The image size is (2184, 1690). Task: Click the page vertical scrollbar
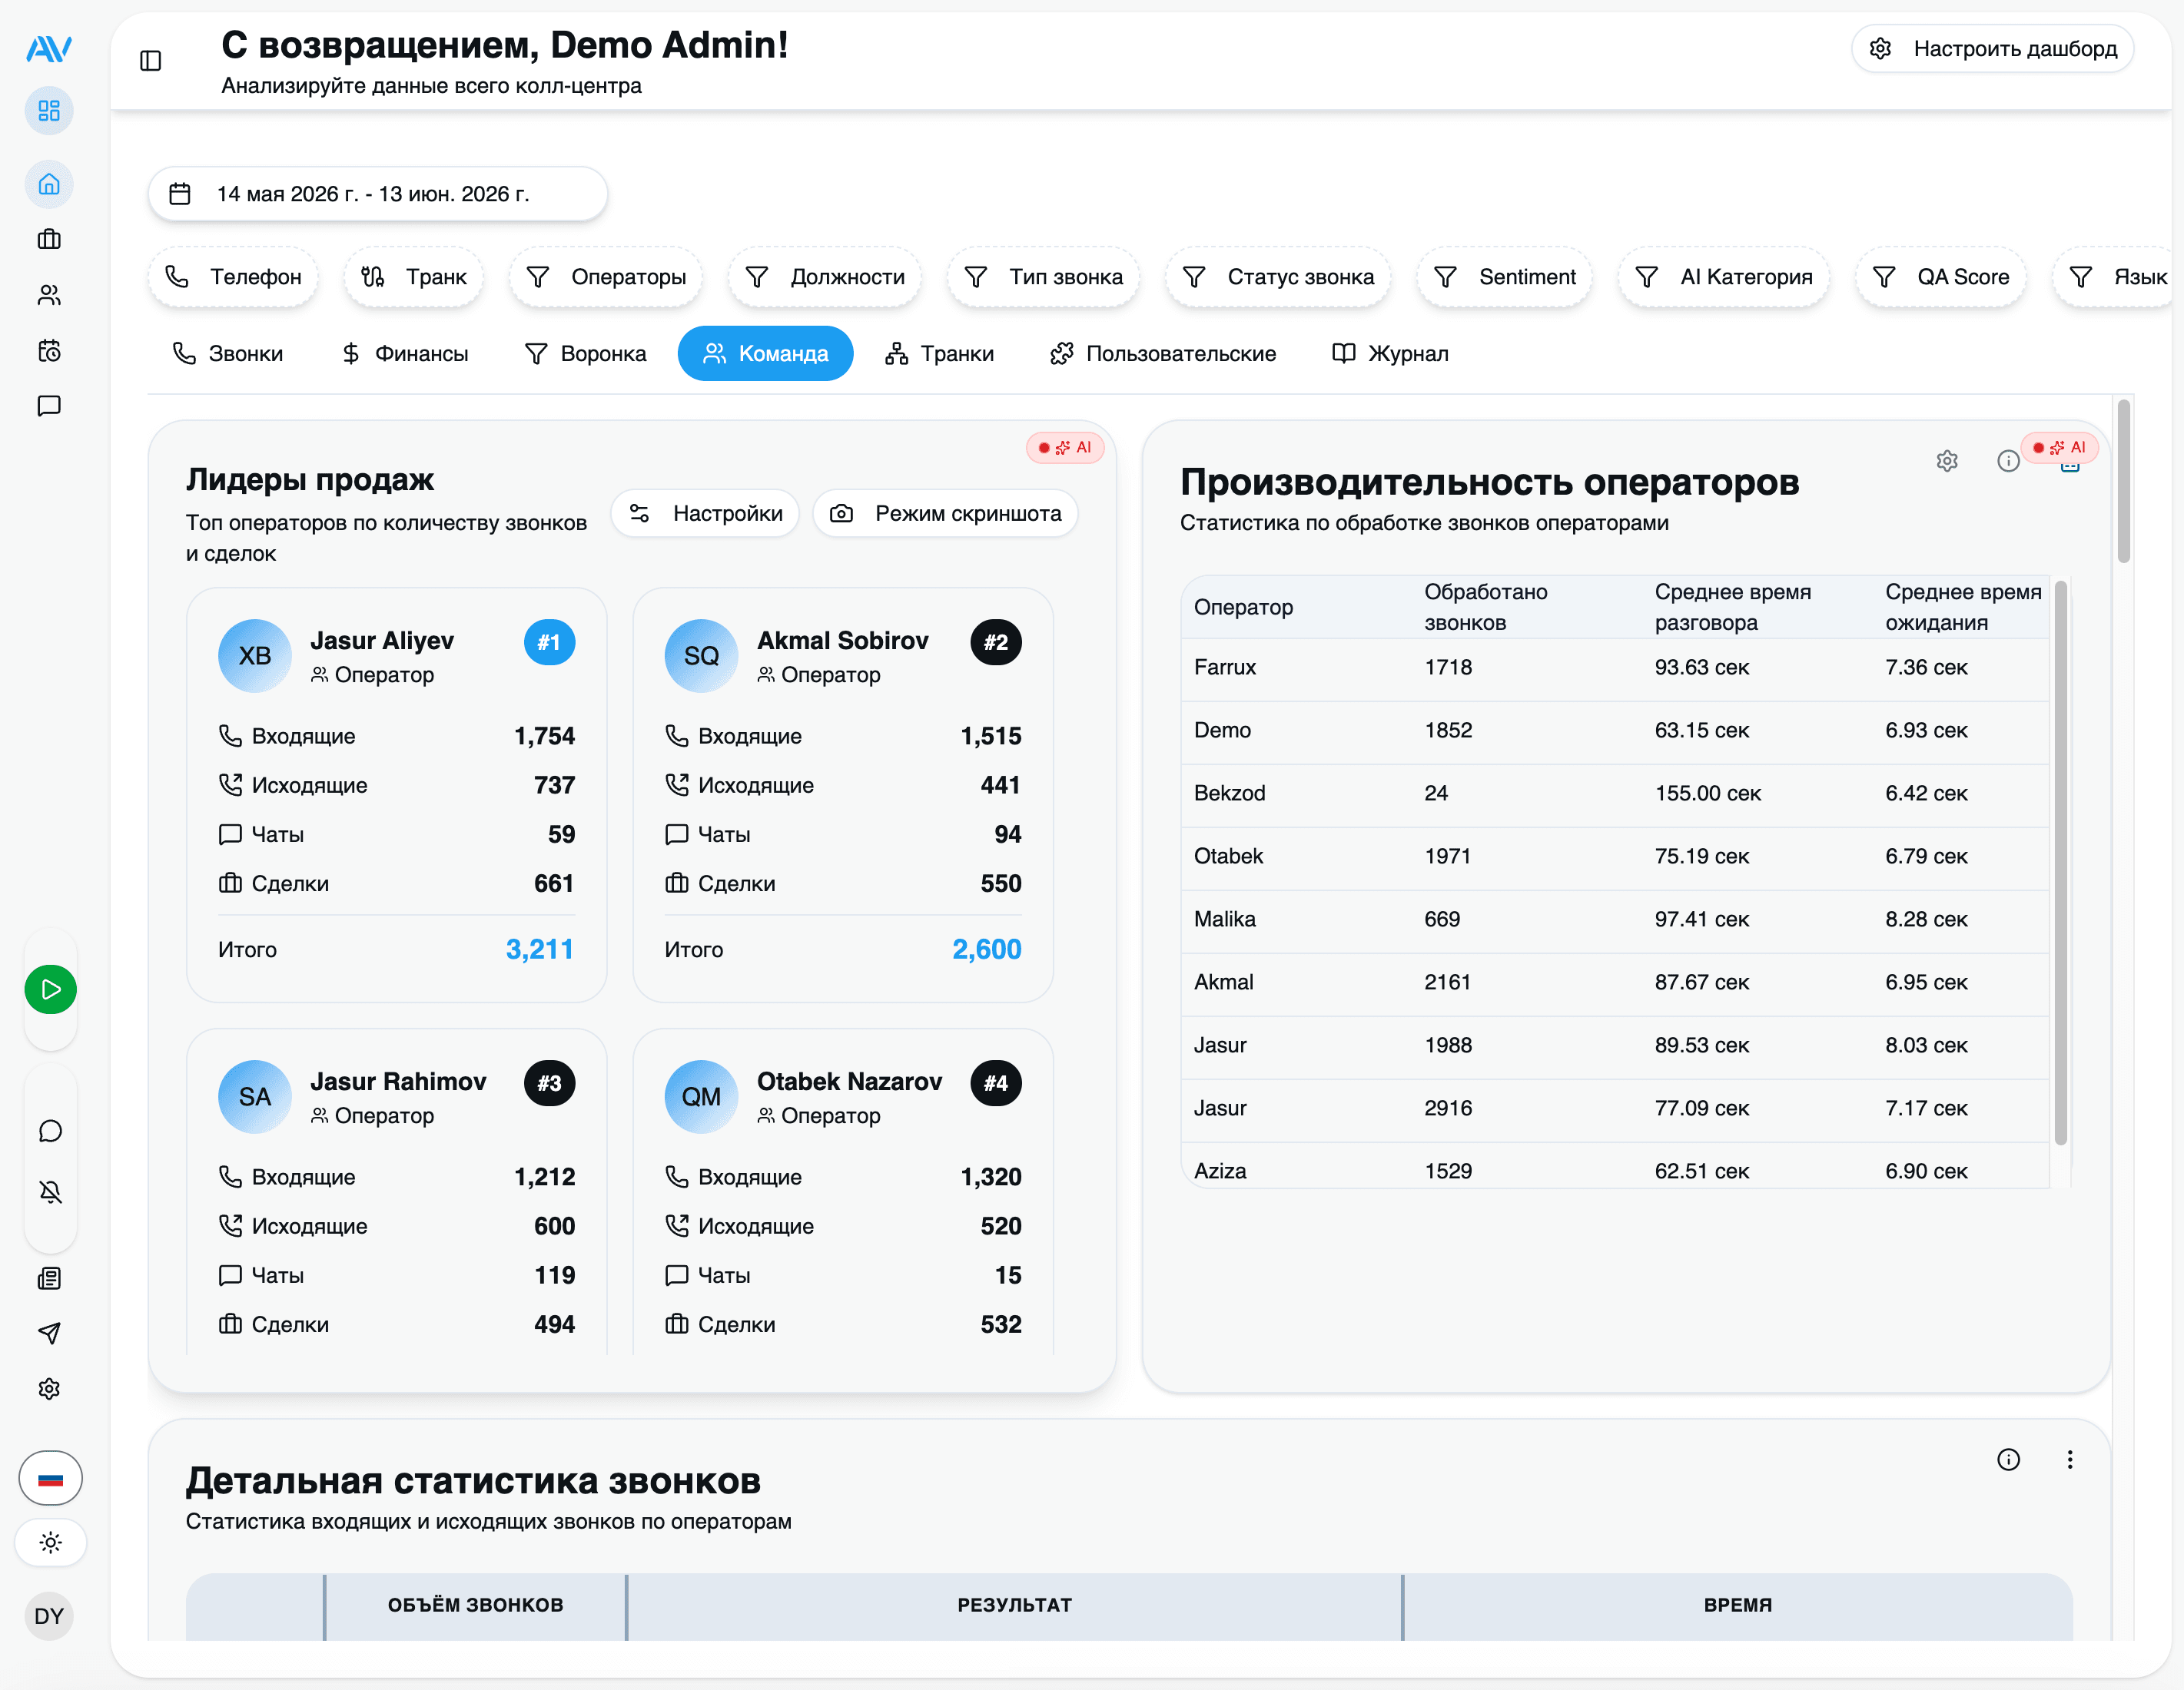(x=2124, y=482)
